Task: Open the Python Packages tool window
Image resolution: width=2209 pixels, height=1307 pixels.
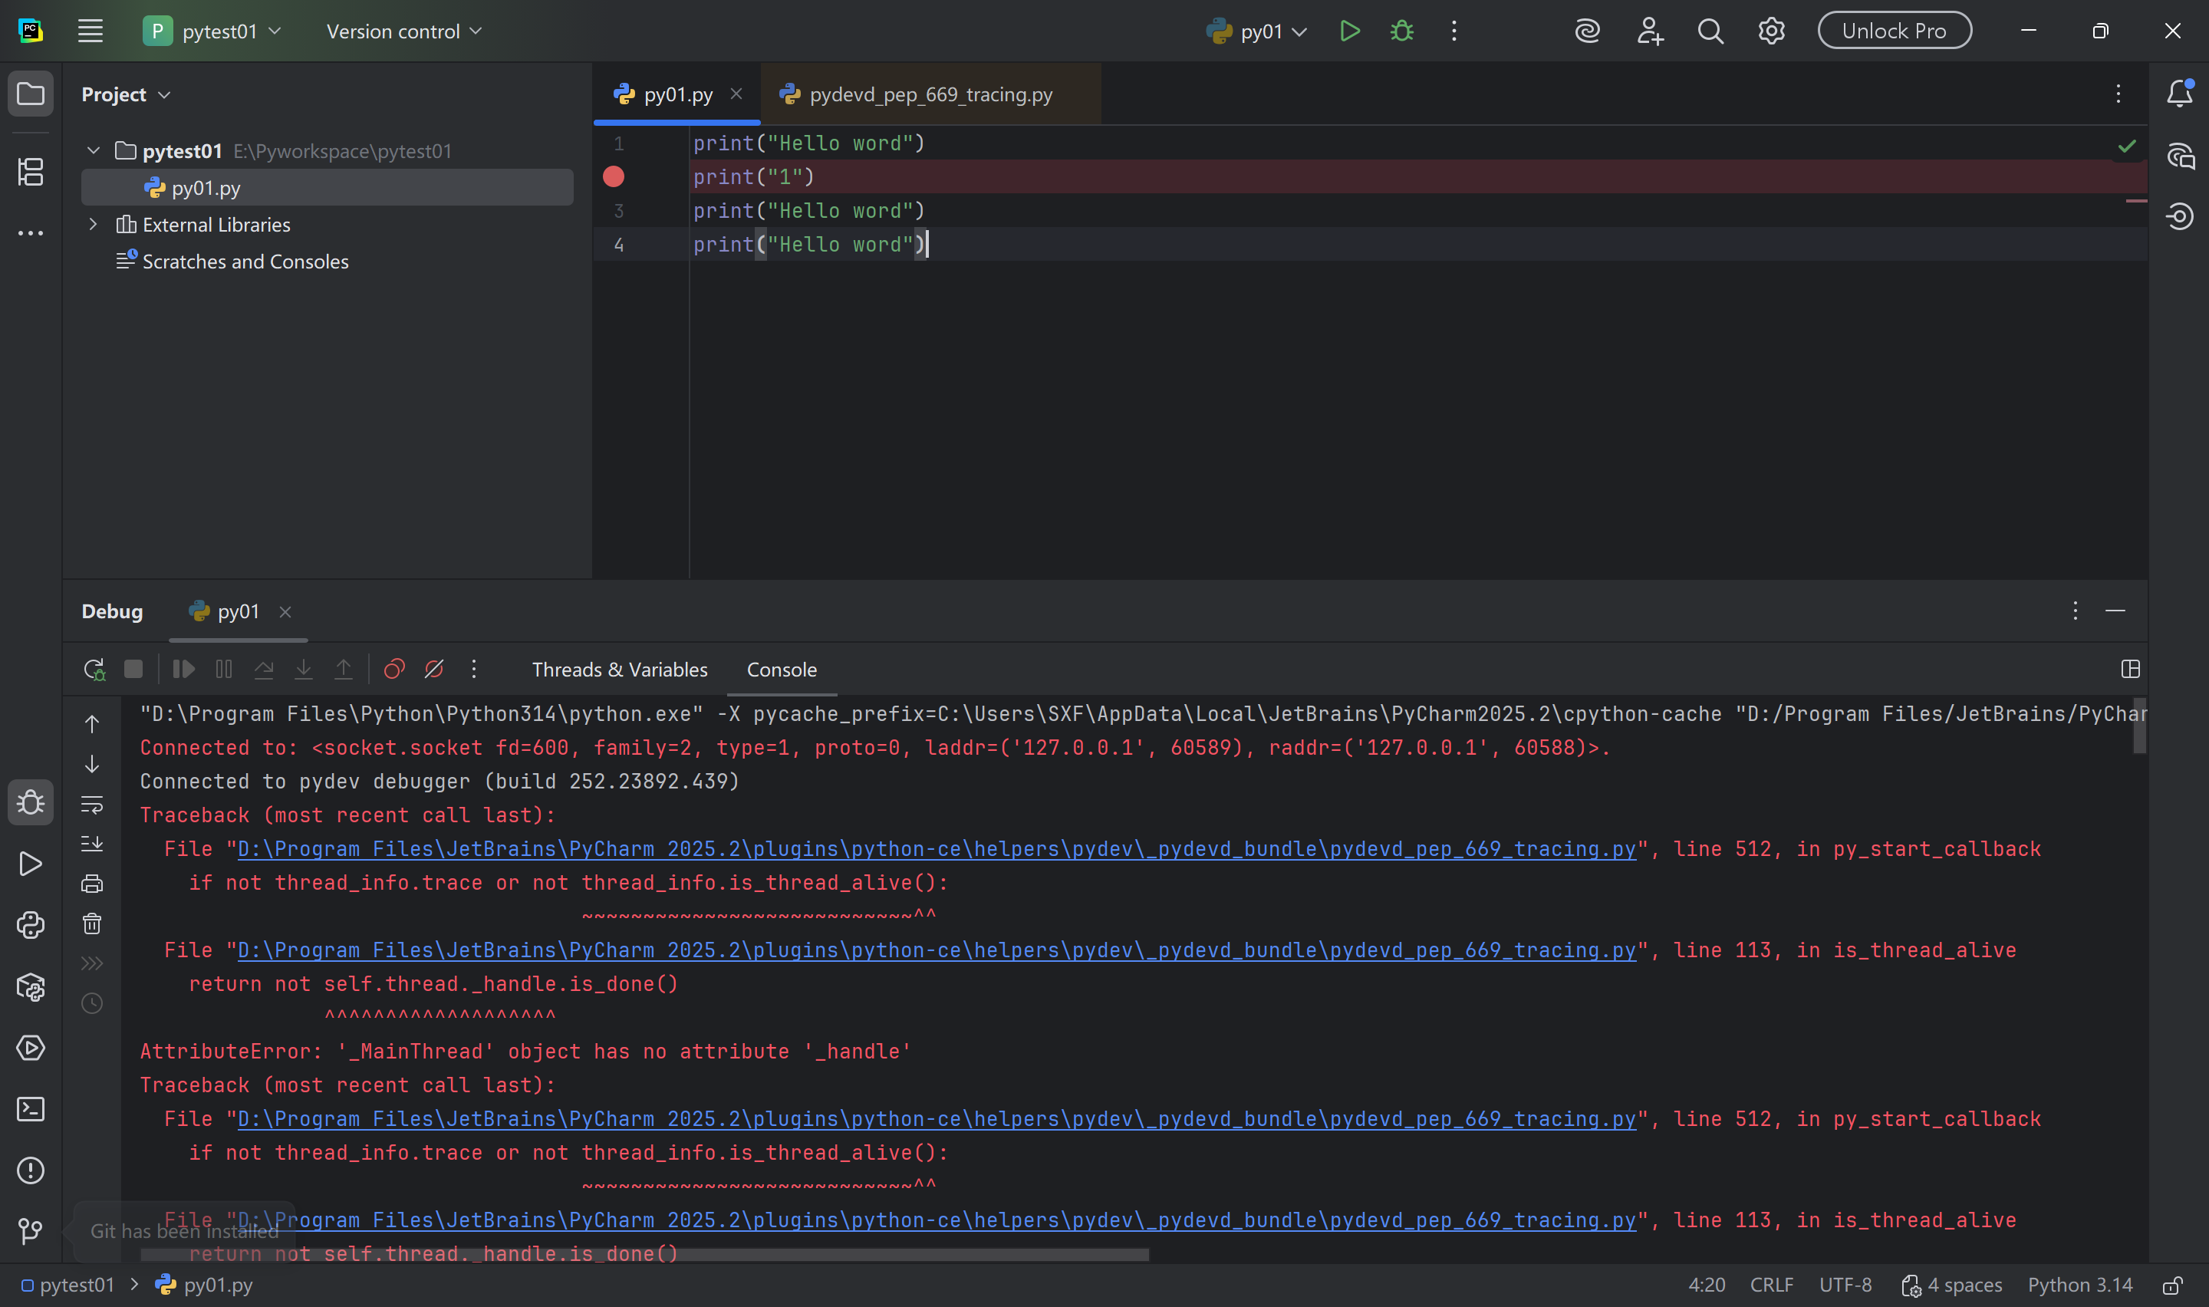Action: coord(31,986)
